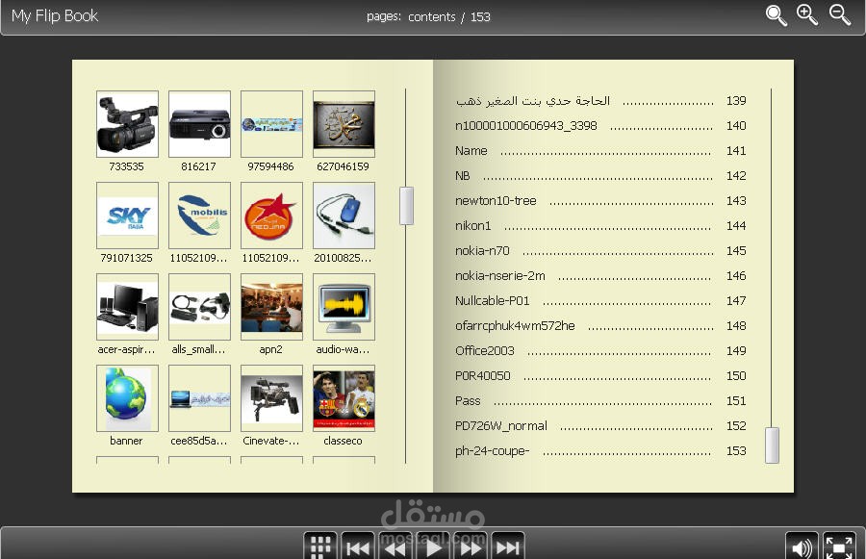This screenshot has height=559, width=866.
Task: Open the Cinevate camera rig thumbnail
Action: (x=271, y=398)
